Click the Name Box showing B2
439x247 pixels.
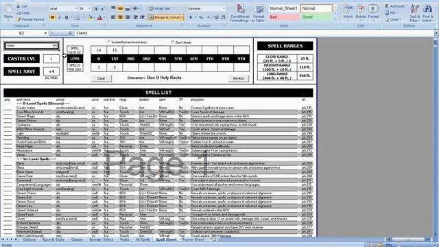(x=22, y=33)
